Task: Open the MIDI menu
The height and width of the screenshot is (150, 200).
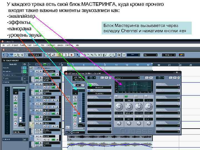Action: (x=29, y=45)
